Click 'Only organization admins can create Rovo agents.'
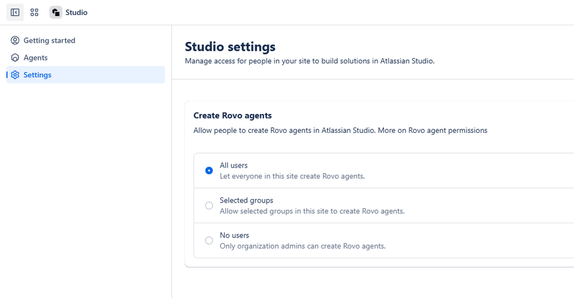 click(x=302, y=246)
